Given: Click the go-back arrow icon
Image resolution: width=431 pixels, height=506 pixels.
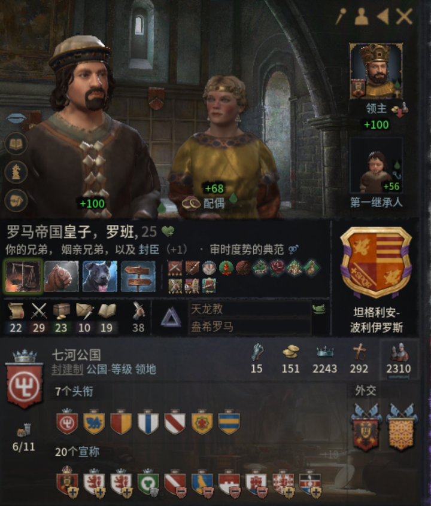Looking at the screenshot, I should click(383, 16).
